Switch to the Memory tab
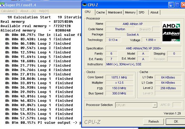 (130, 12)
